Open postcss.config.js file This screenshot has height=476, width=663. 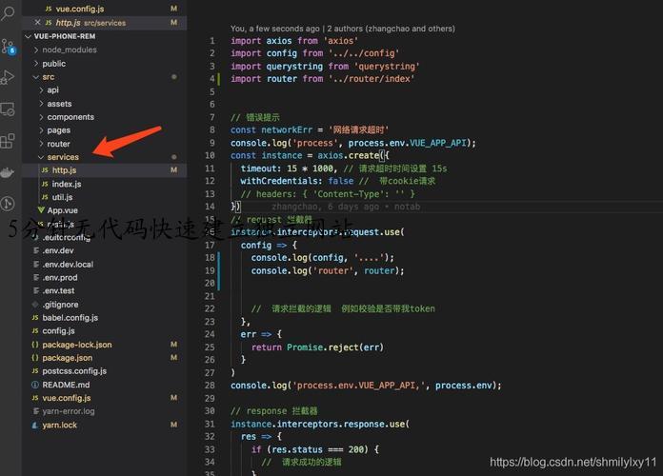74,371
